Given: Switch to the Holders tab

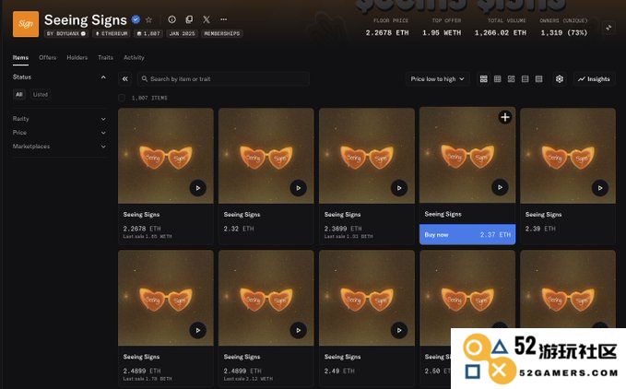Looking at the screenshot, I should pyautogui.click(x=77, y=57).
